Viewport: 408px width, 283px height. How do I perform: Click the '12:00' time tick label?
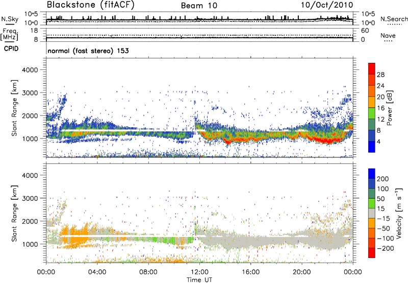click(x=199, y=272)
